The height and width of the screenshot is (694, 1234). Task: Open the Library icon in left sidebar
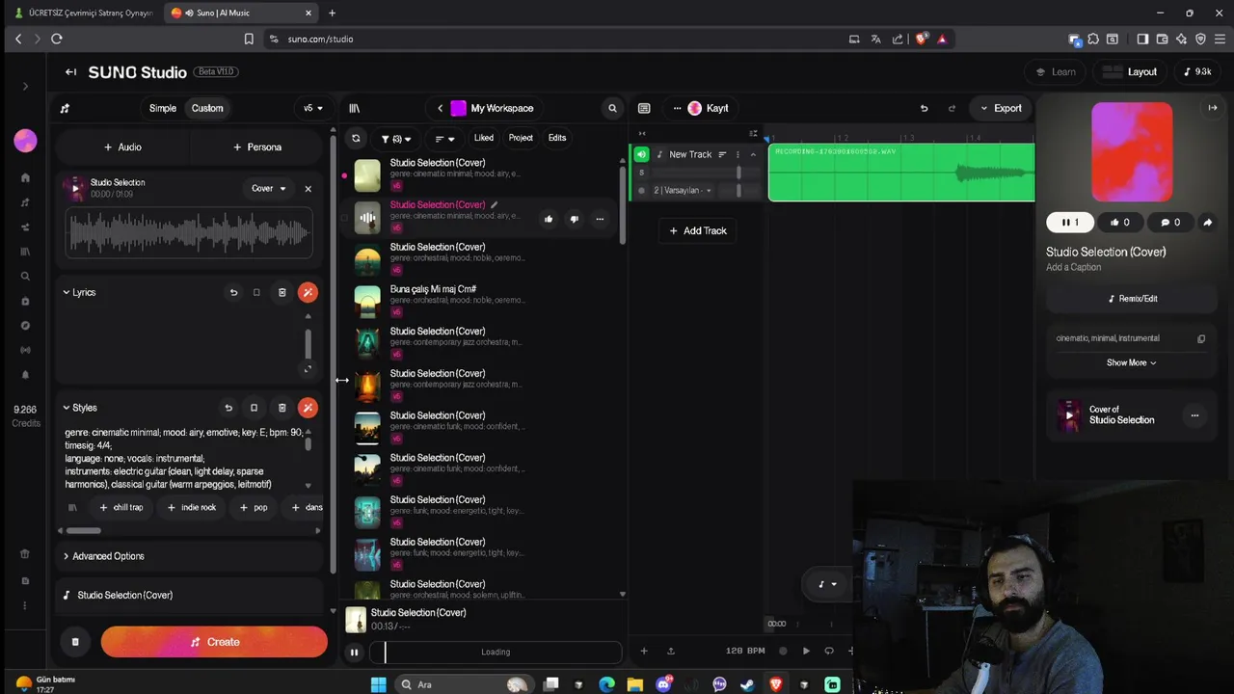25,252
